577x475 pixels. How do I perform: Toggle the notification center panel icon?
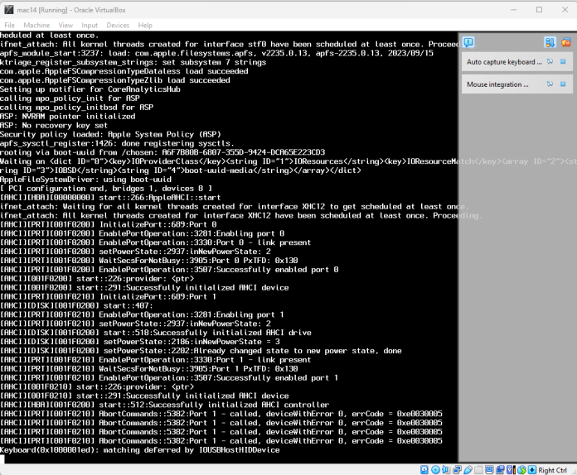(468, 42)
